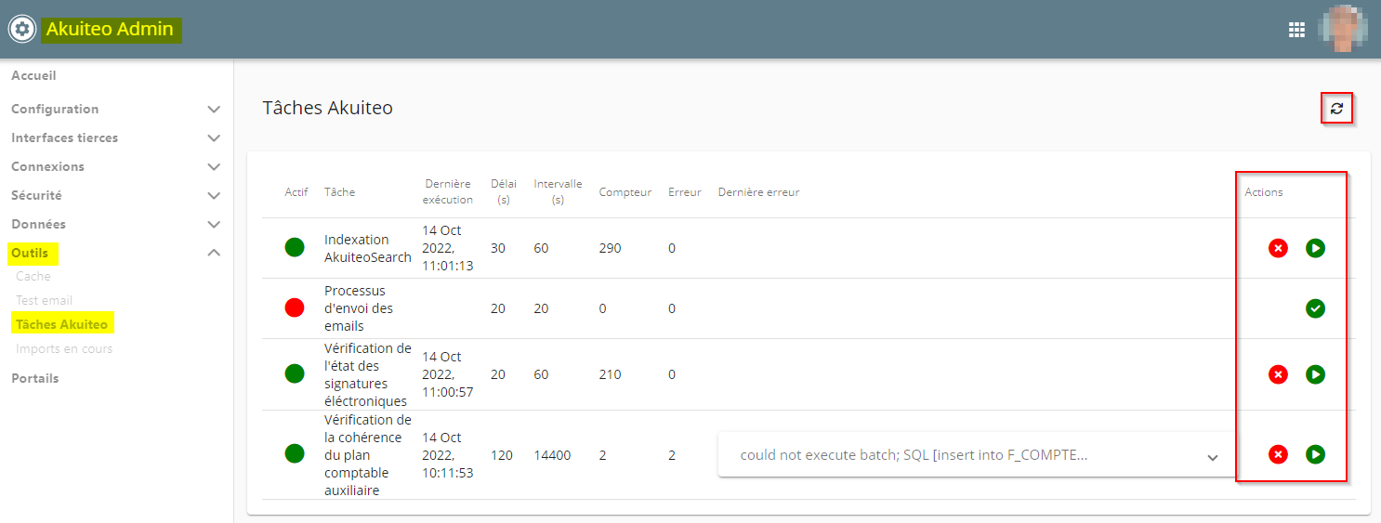
Task: Open the Données menu item
Action: [x=38, y=224]
